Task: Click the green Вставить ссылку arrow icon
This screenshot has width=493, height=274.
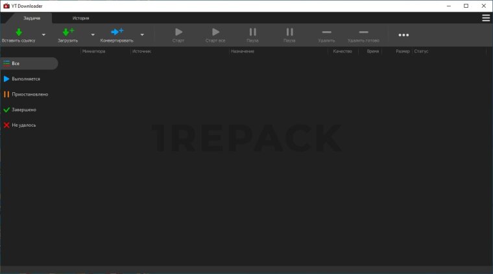Action: click(x=19, y=32)
